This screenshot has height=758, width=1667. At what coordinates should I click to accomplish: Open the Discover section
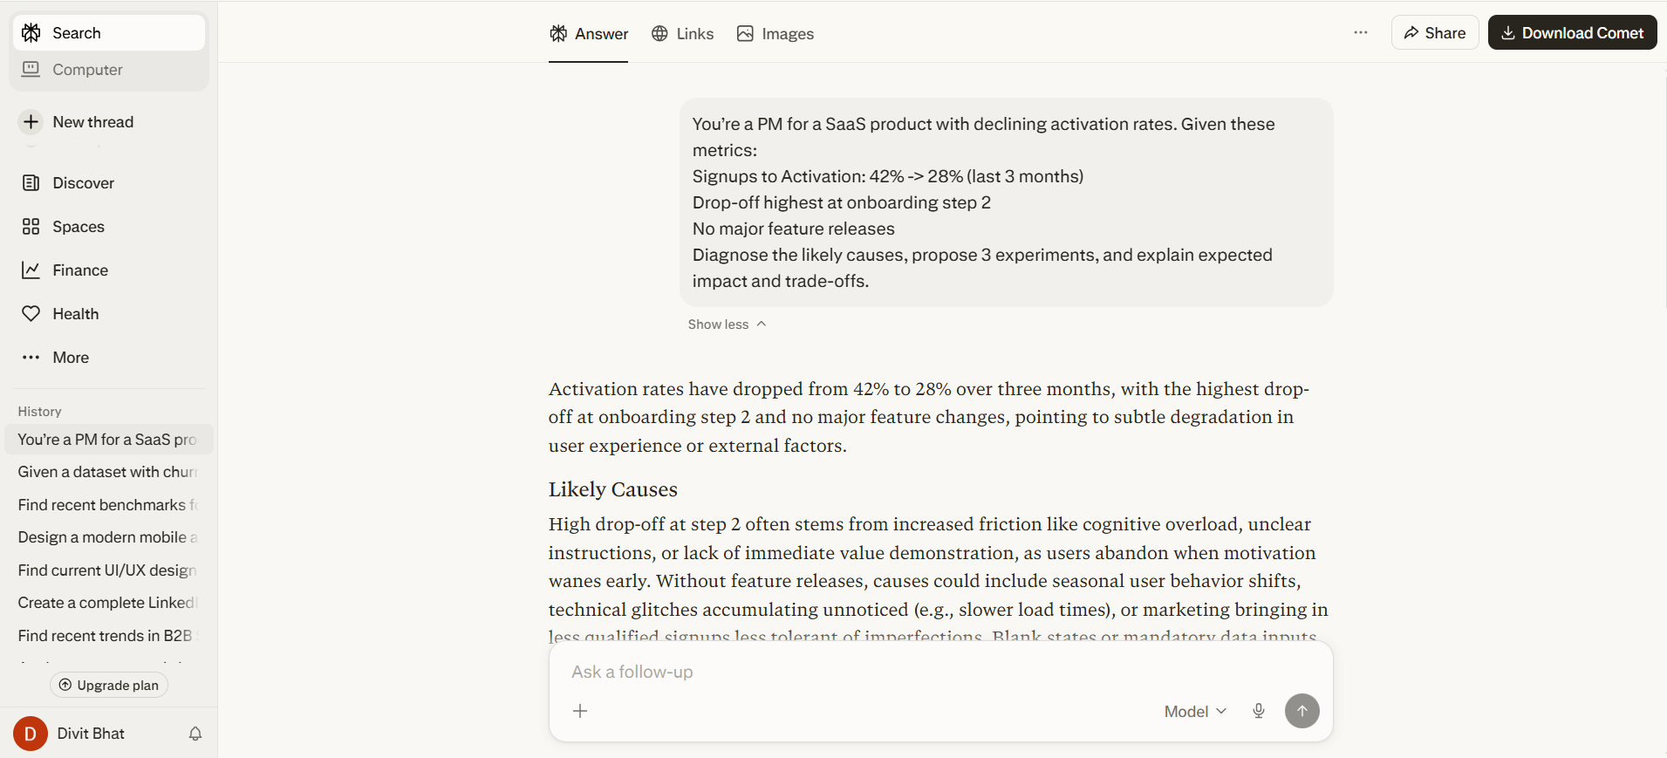(83, 183)
